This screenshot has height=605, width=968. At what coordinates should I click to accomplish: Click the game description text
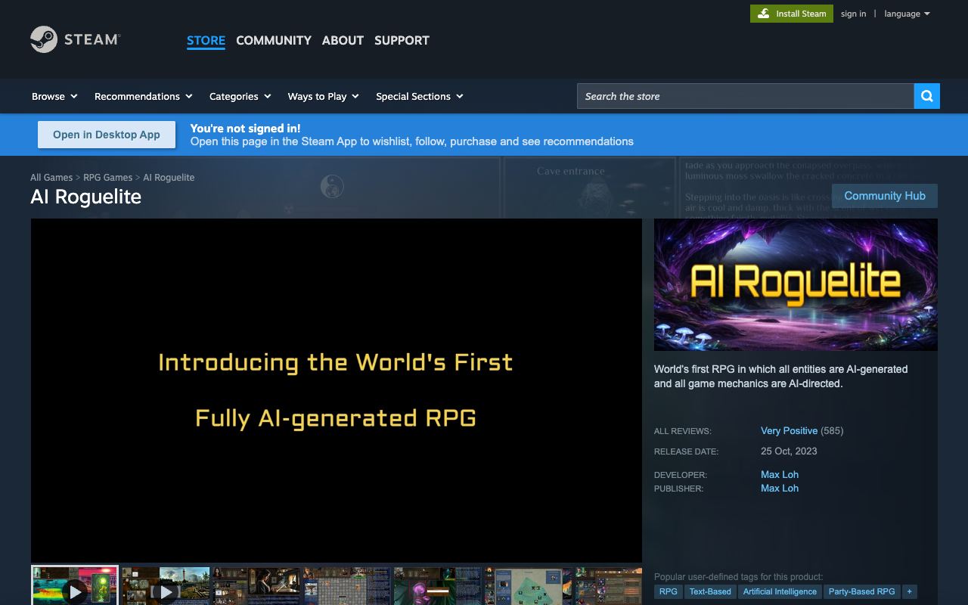click(780, 376)
